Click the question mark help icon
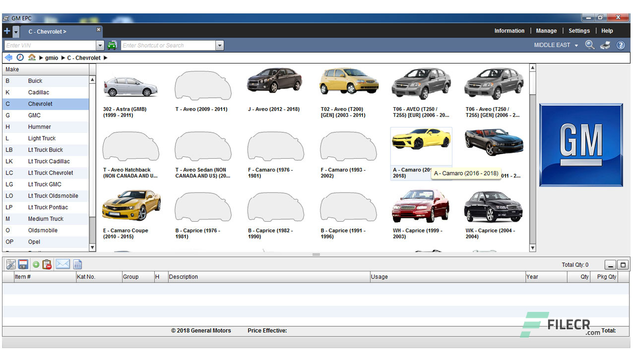 [x=621, y=45]
